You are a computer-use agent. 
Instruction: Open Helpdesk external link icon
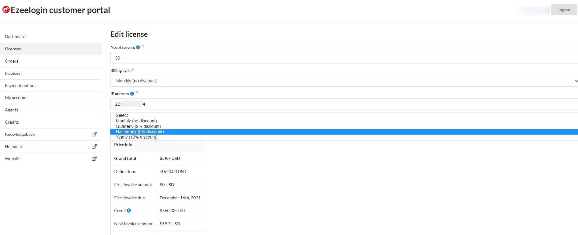[x=94, y=146]
